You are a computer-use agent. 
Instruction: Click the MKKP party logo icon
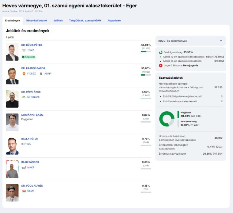click(x=24, y=167)
